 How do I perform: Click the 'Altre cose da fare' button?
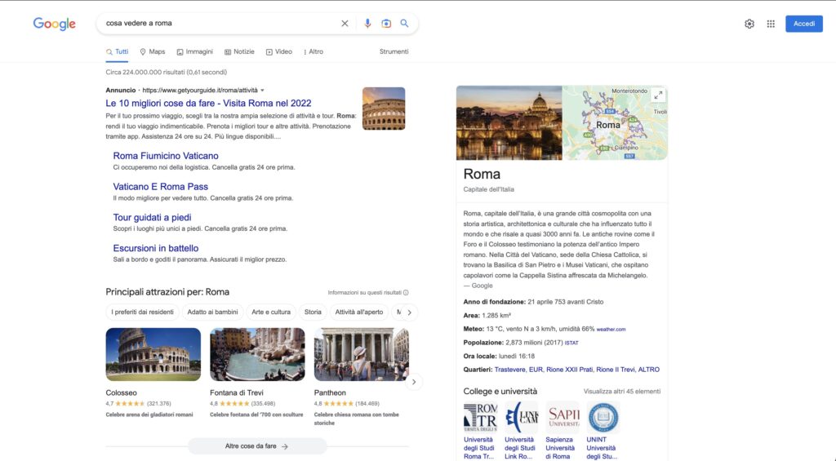click(x=257, y=446)
